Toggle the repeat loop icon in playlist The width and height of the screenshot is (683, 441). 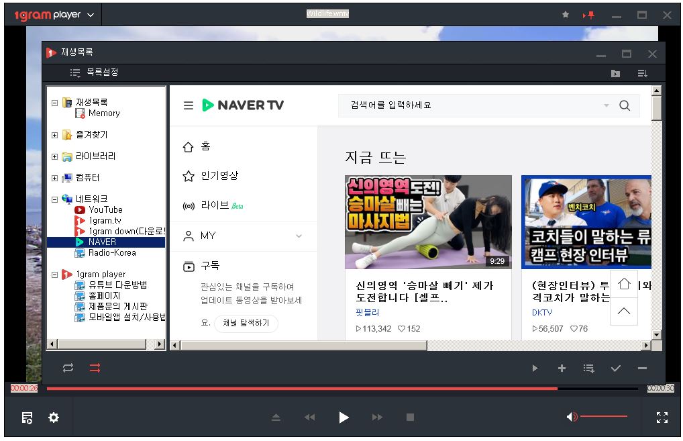pyautogui.click(x=68, y=369)
